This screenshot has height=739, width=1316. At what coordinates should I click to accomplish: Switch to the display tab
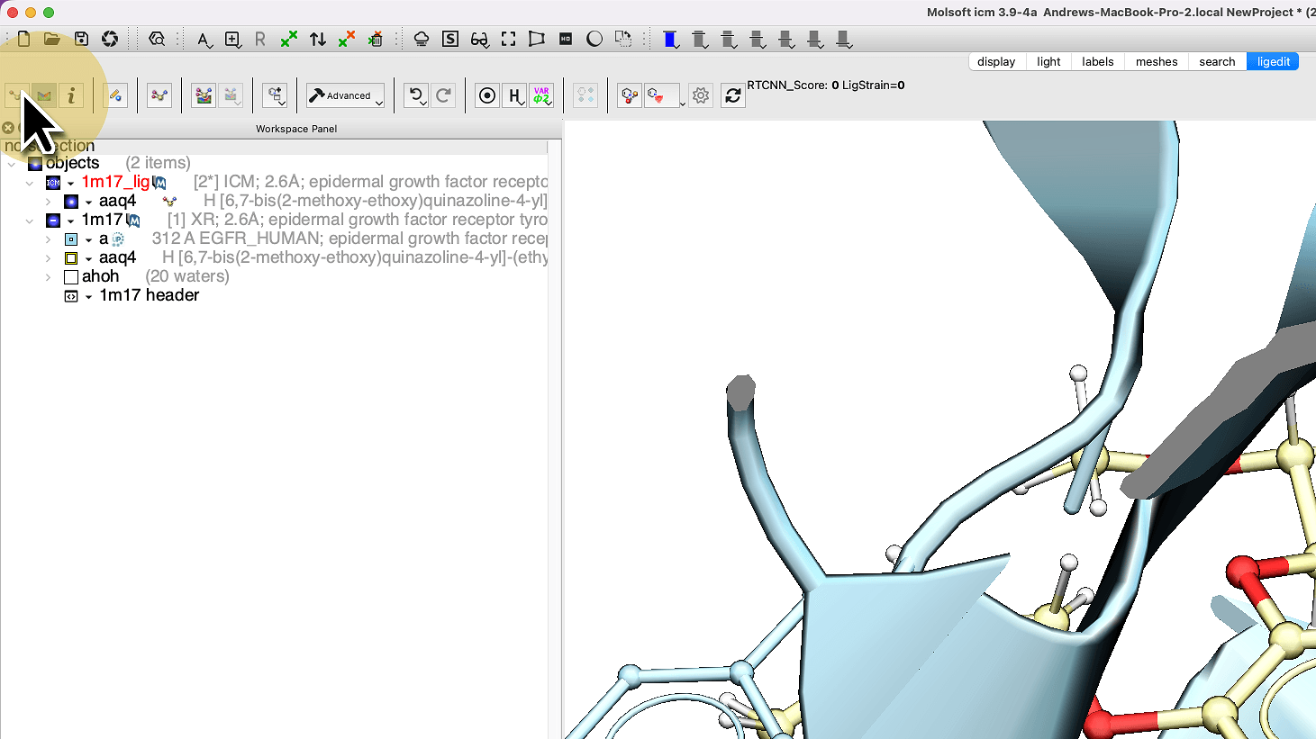click(996, 61)
